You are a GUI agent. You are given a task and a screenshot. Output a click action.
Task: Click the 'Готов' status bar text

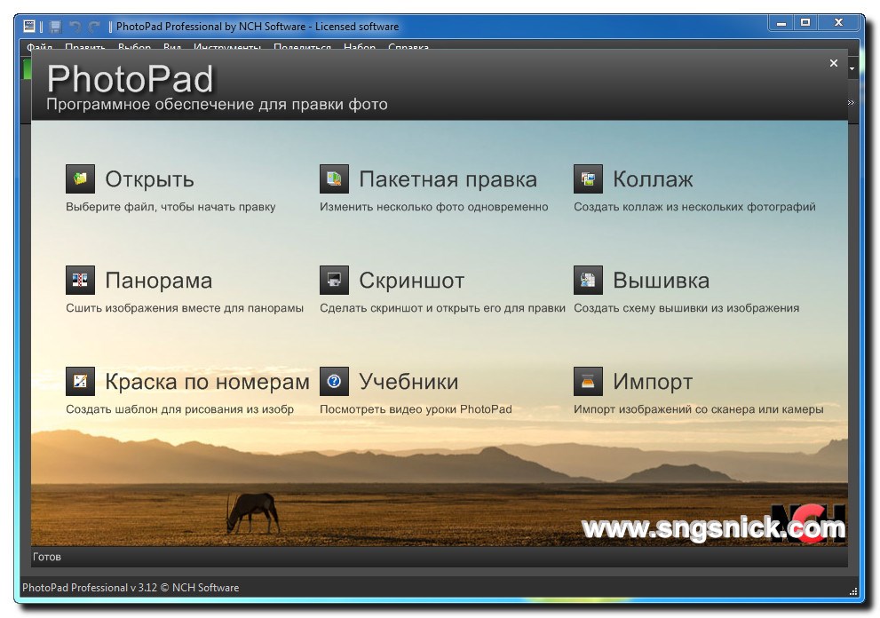46,557
